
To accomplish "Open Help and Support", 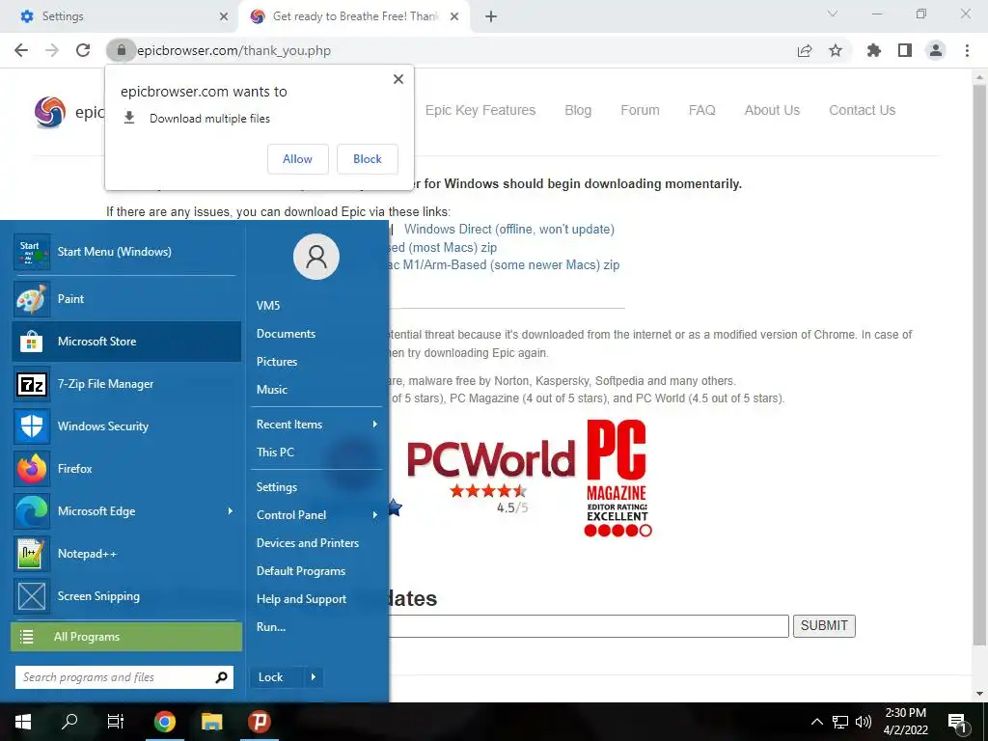I will (x=301, y=599).
